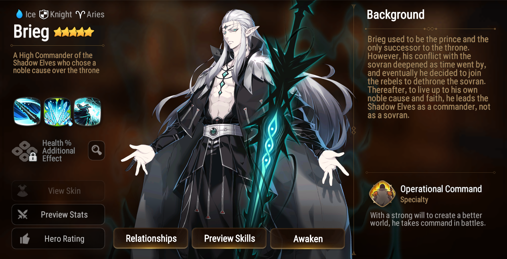Image resolution: width=507 pixels, height=259 pixels.
Task: Click the five-star rating beside Brieg
Action: point(74,32)
